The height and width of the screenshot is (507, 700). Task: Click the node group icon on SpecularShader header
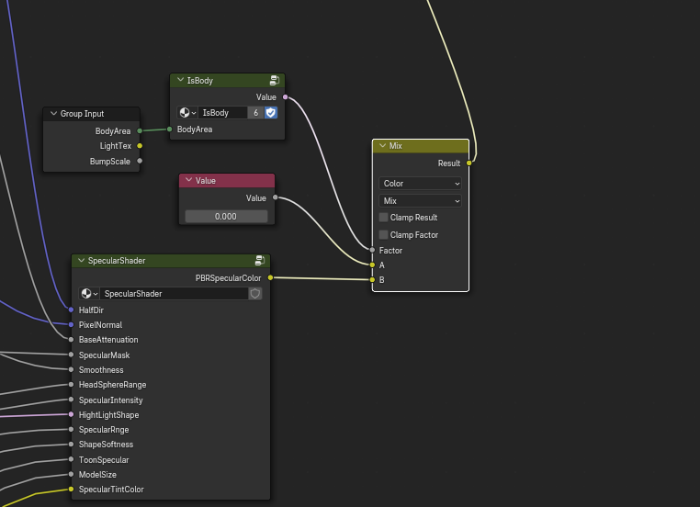tap(260, 261)
